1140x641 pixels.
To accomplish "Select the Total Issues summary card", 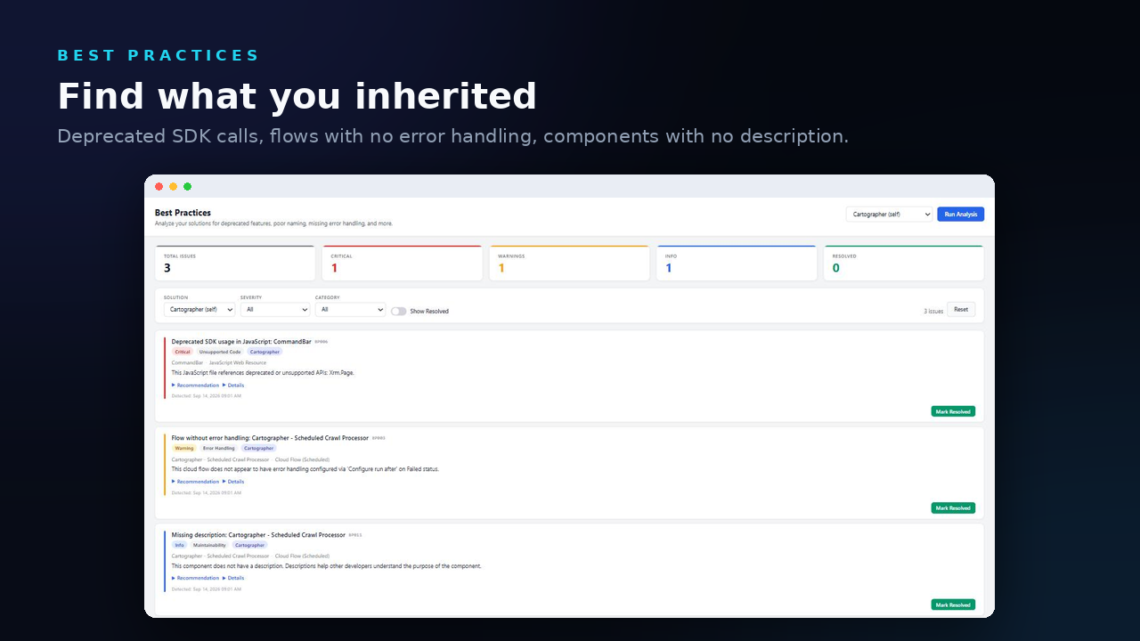I will [235, 264].
